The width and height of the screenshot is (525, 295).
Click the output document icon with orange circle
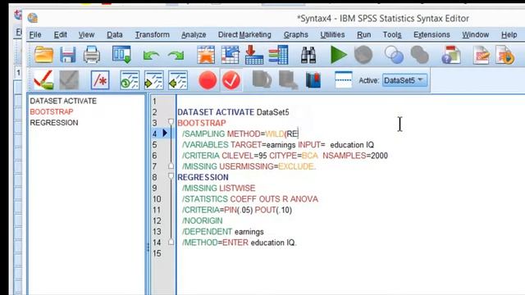tap(505, 55)
